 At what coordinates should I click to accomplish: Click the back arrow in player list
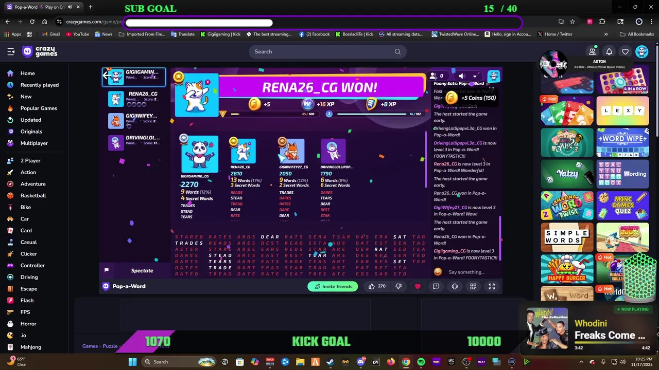(x=107, y=76)
